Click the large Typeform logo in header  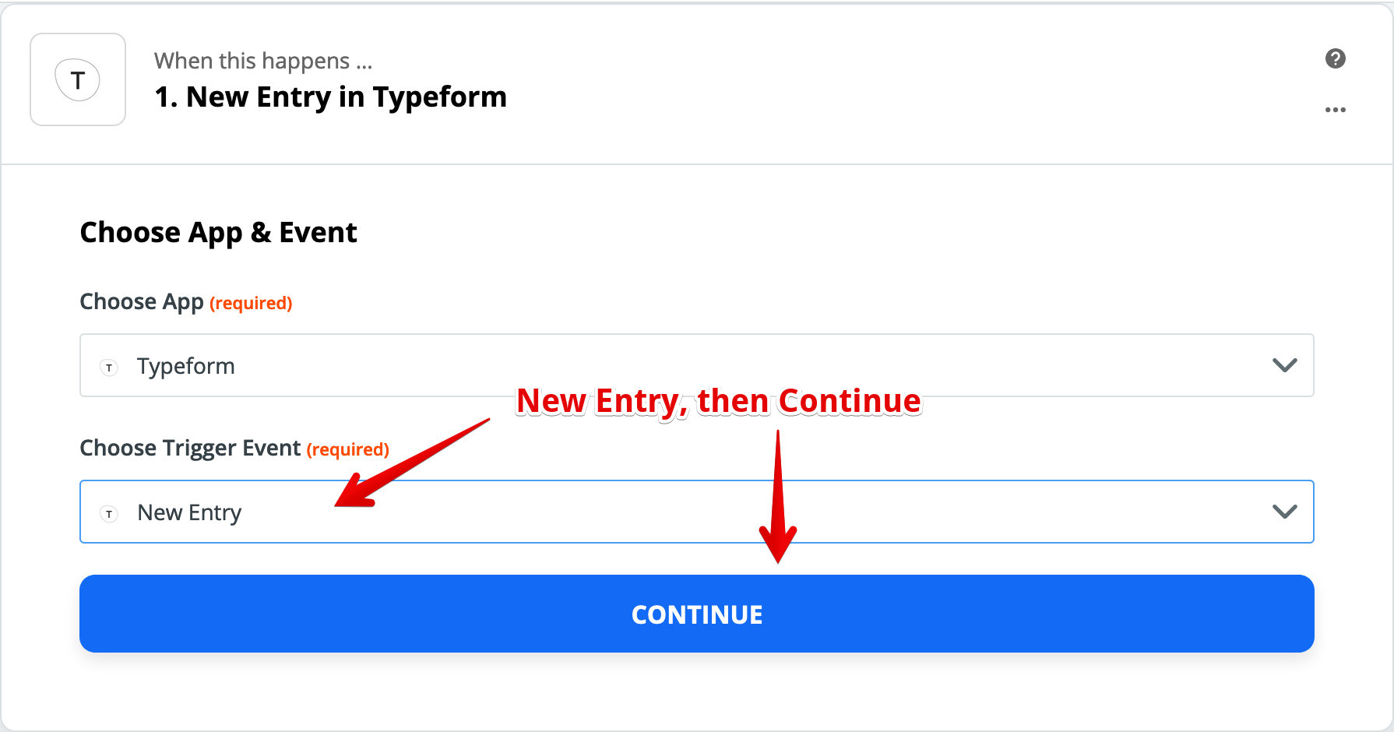click(x=78, y=79)
